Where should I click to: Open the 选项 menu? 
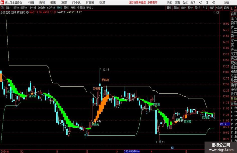[x=193, y=3]
